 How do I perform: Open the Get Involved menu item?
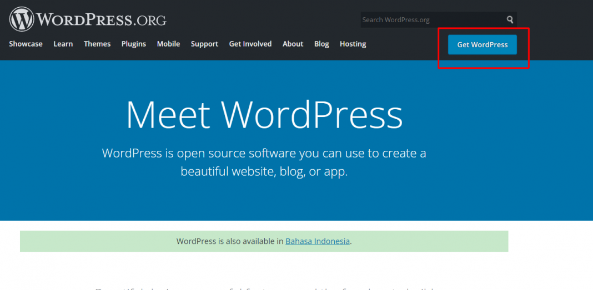[250, 44]
